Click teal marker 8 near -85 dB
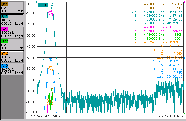The width and height of the screenshot is (186, 121). click(x=62, y=96)
